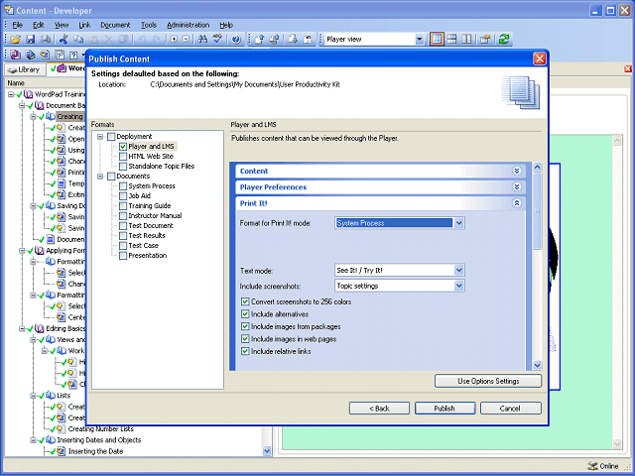Viewport: 635px width, 476px height.
Task: Click the blue Help question mark icon
Action: tap(236, 40)
